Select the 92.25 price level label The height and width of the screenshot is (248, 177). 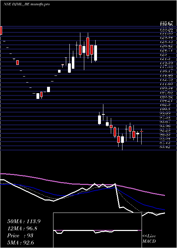(165, 130)
